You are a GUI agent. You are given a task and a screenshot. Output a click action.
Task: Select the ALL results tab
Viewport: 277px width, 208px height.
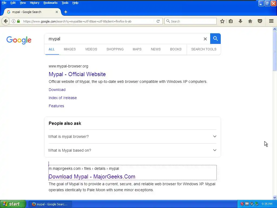click(x=52, y=49)
